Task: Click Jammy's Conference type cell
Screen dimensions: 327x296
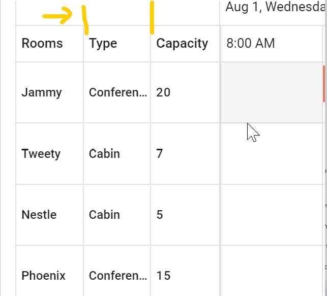Action: coord(117,92)
